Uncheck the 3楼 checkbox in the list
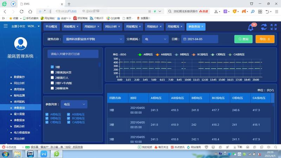The height and width of the screenshot is (158, 281). (x=52, y=67)
